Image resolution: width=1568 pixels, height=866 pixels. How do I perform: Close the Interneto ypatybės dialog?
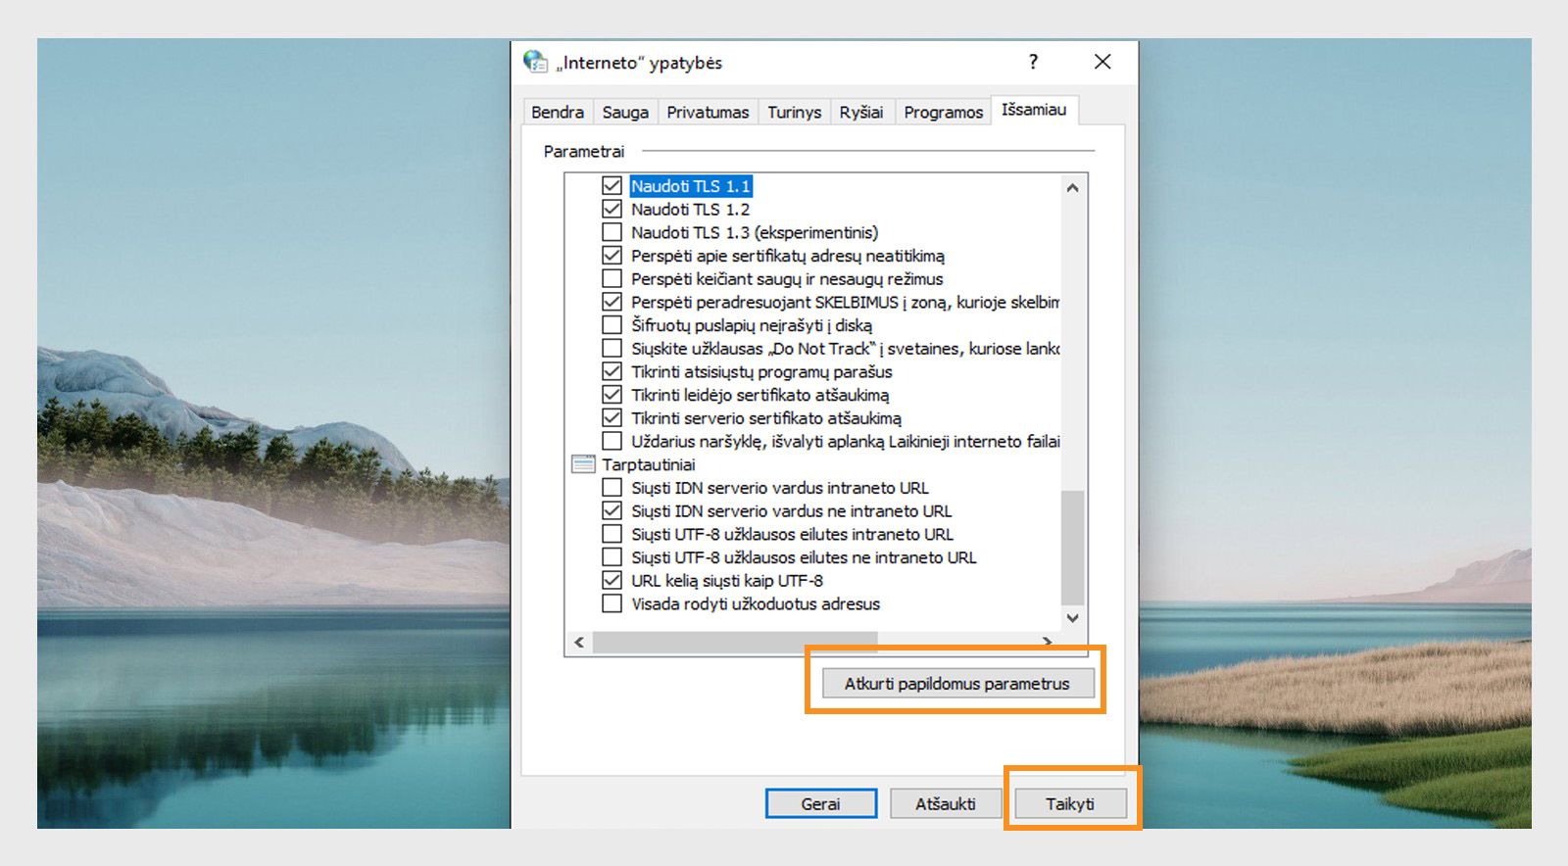click(1102, 62)
